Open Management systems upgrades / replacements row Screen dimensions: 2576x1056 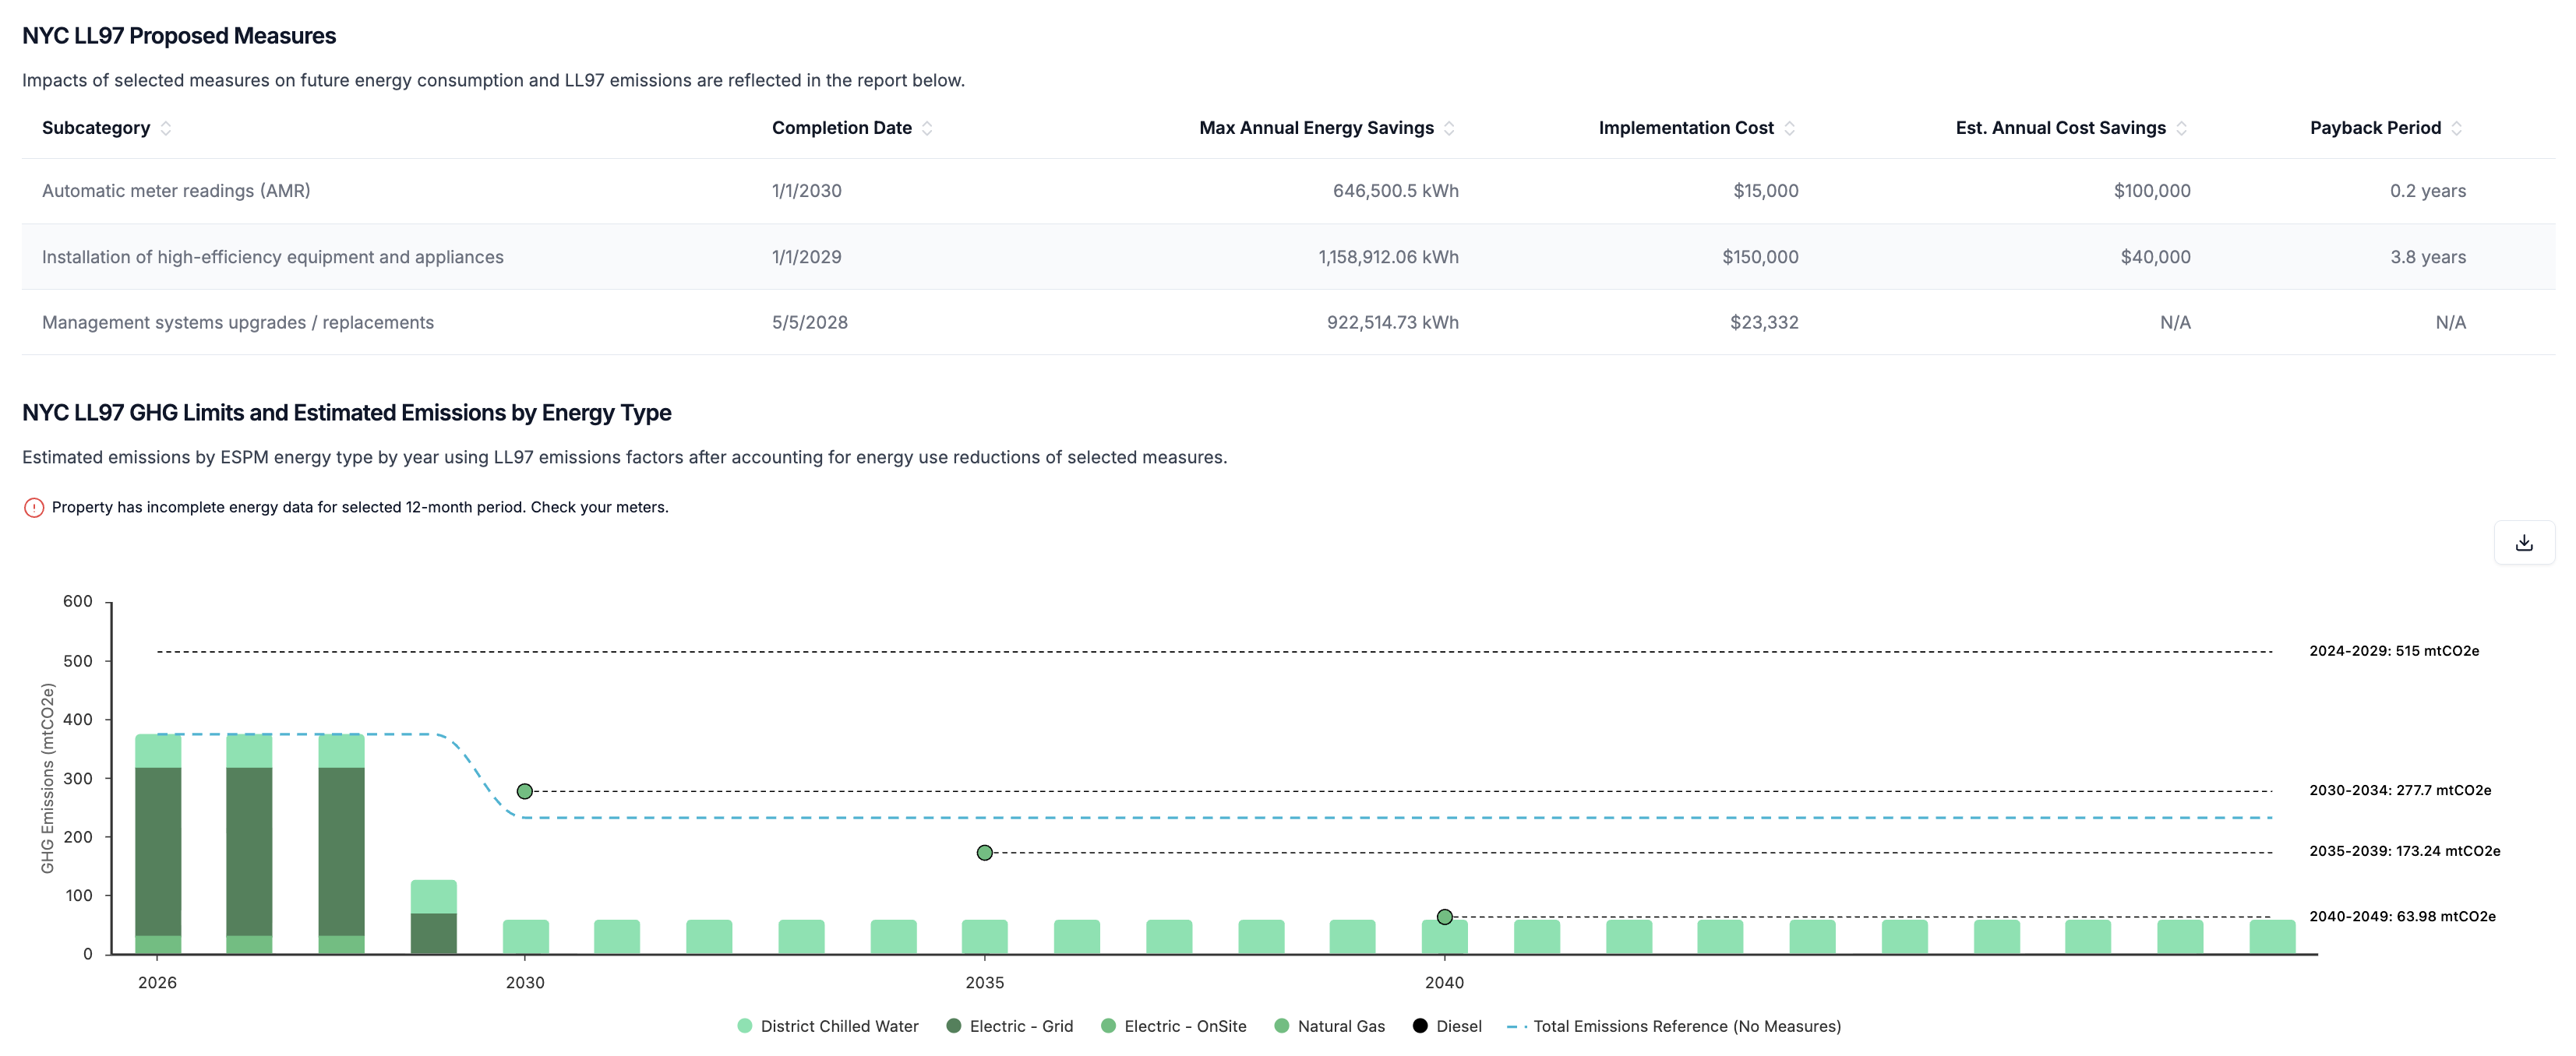[238, 322]
